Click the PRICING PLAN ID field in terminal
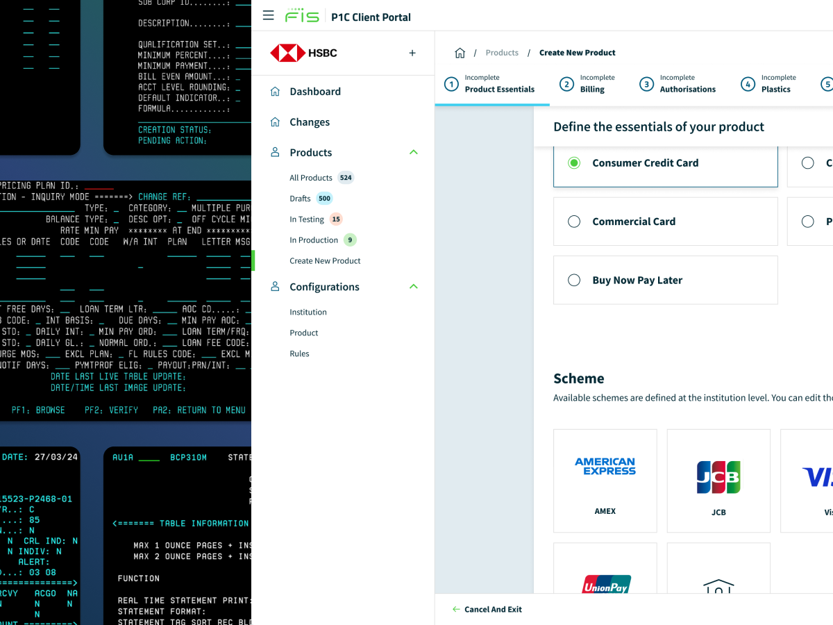This screenshot has width=833, height=625. pyautogui.click(x=99, y=186)
